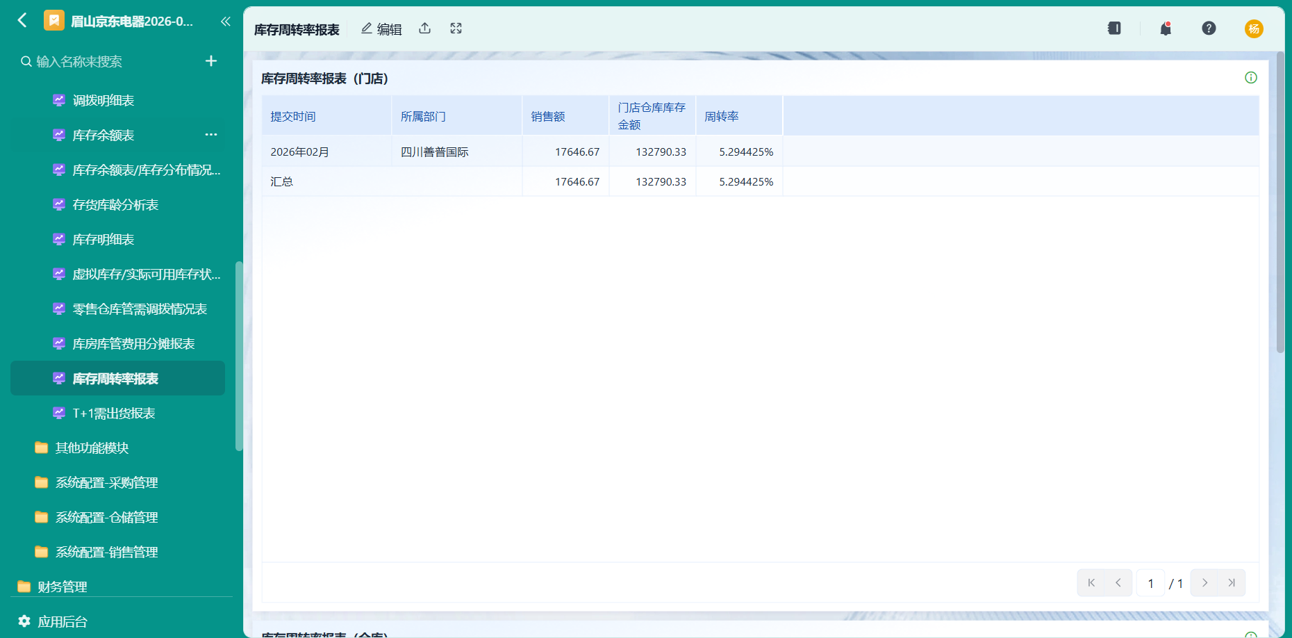Open the export share icon
The image size is (1292, 638).
[x=425, y=28]
